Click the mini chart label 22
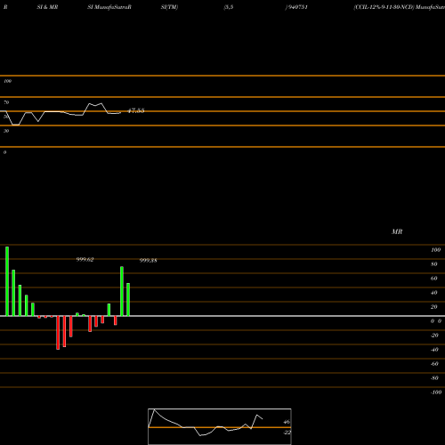This screenshot has height=445, width=445. (x=287, y=433)
